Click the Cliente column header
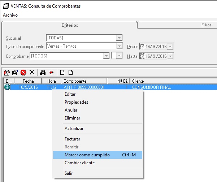The image size is (217, 182). click(138, 81)
